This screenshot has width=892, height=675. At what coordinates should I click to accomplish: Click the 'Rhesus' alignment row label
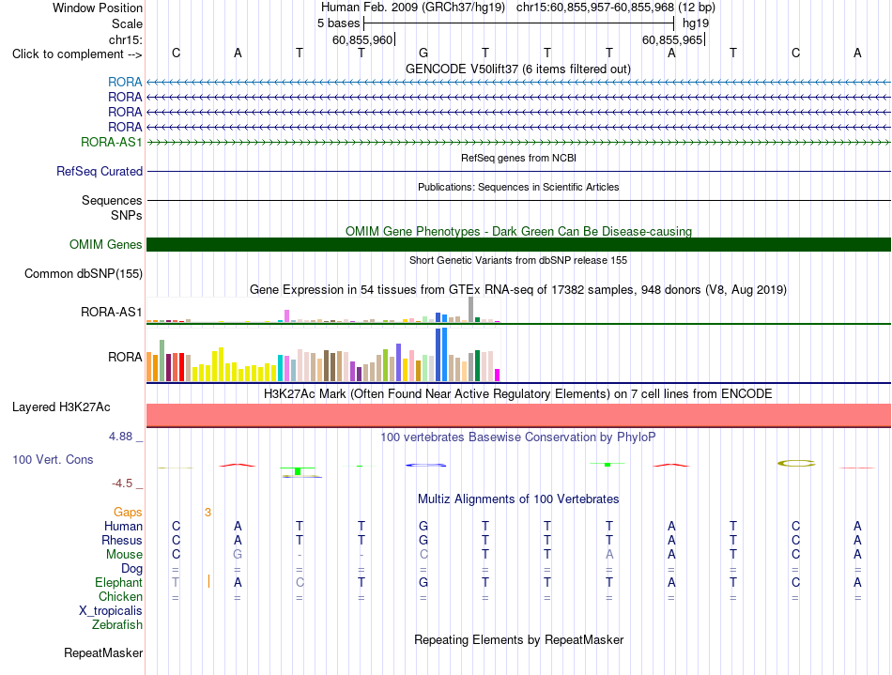coord(122,540)
